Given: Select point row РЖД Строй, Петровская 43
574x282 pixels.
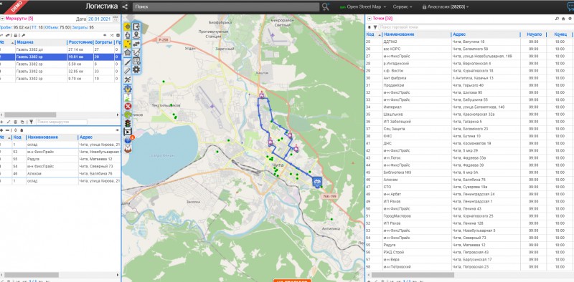Looking at the screenshot, I should (469, 252).
